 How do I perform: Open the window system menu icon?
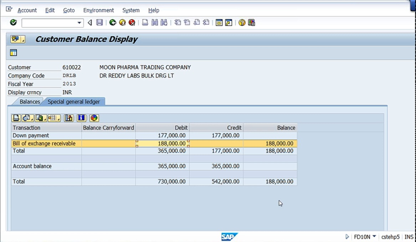tap(9, 10)
